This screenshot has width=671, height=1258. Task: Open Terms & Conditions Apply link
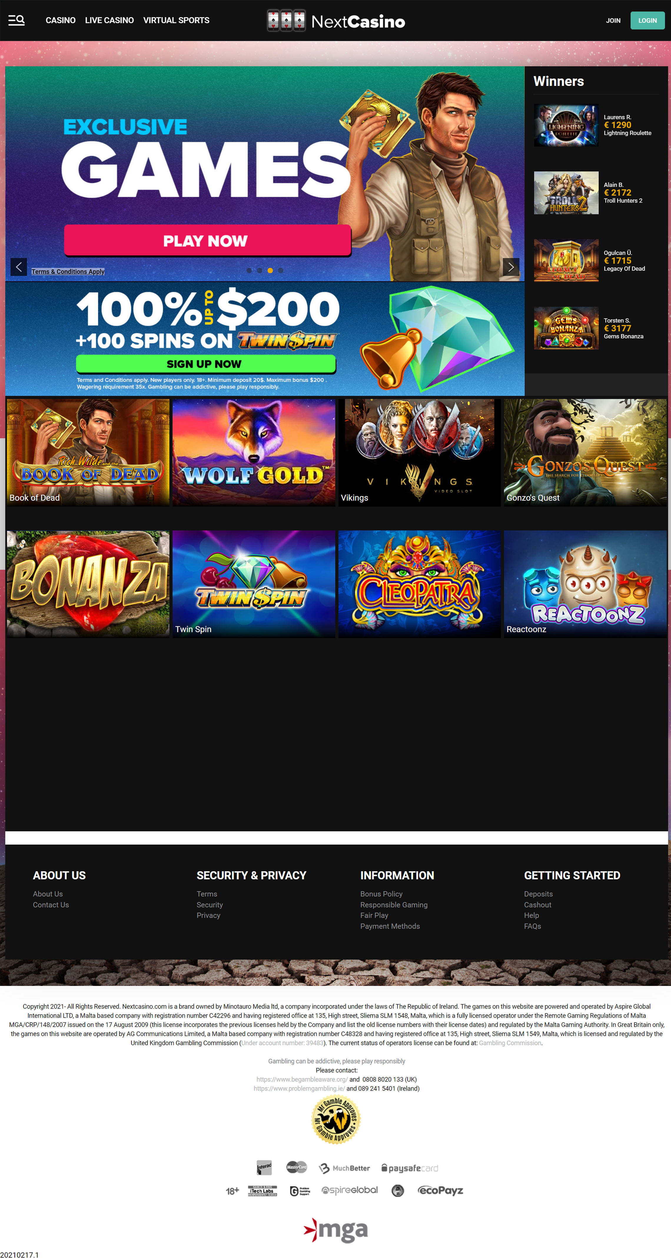[x=68, y=272]
